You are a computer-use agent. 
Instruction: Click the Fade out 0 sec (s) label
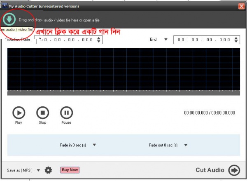click(163, 145)
